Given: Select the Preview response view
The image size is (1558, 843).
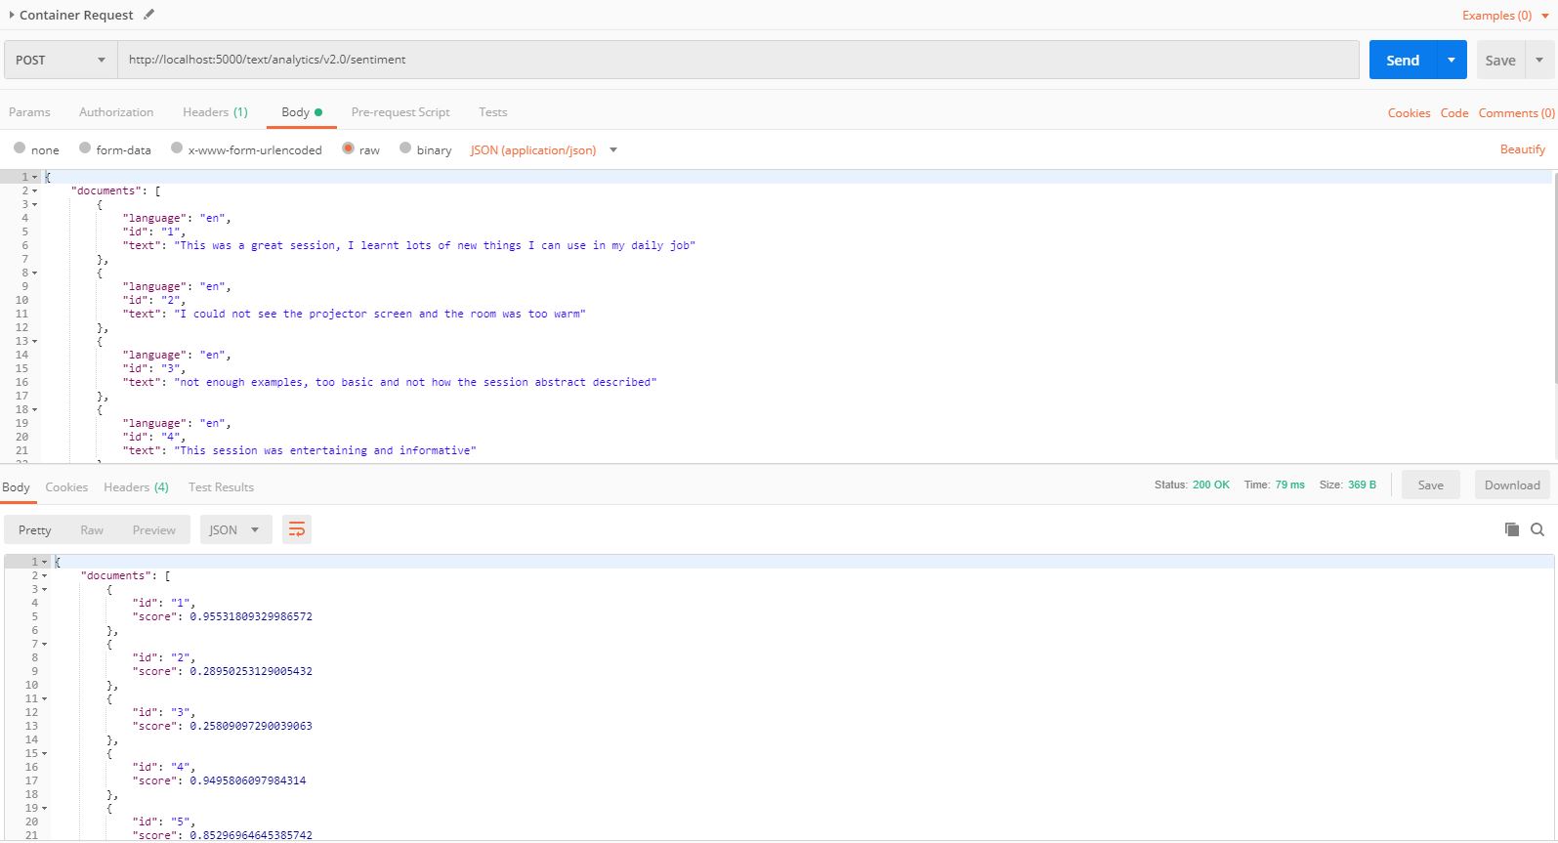Looking at the screenshot, I should (x=154, y=530).
